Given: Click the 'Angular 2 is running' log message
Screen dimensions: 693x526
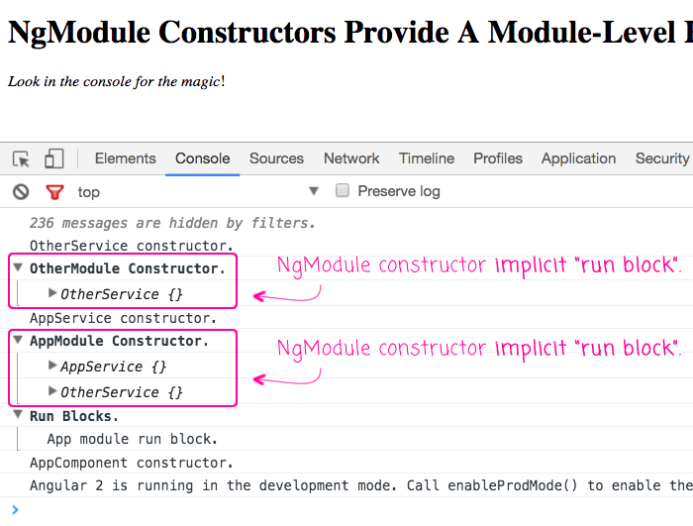Looking at the screenshot, I should point(361,485).
